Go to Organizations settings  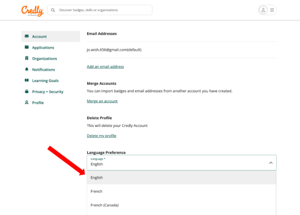(44, 59)
